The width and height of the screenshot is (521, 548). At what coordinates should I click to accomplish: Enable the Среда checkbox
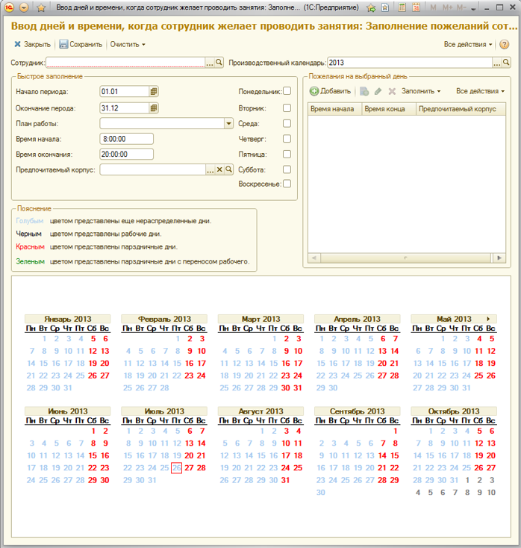[x=287, y=123]
